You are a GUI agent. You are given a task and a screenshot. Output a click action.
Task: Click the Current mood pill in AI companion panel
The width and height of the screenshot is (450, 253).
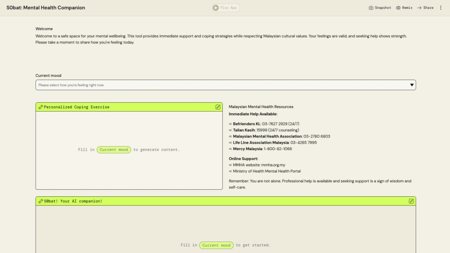coord(216,245)
